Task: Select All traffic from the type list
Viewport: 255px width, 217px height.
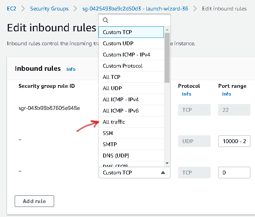Action: click(x=131, y=122)
